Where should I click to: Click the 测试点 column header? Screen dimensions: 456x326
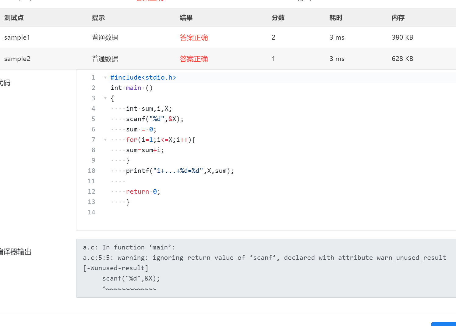point(14,18)
